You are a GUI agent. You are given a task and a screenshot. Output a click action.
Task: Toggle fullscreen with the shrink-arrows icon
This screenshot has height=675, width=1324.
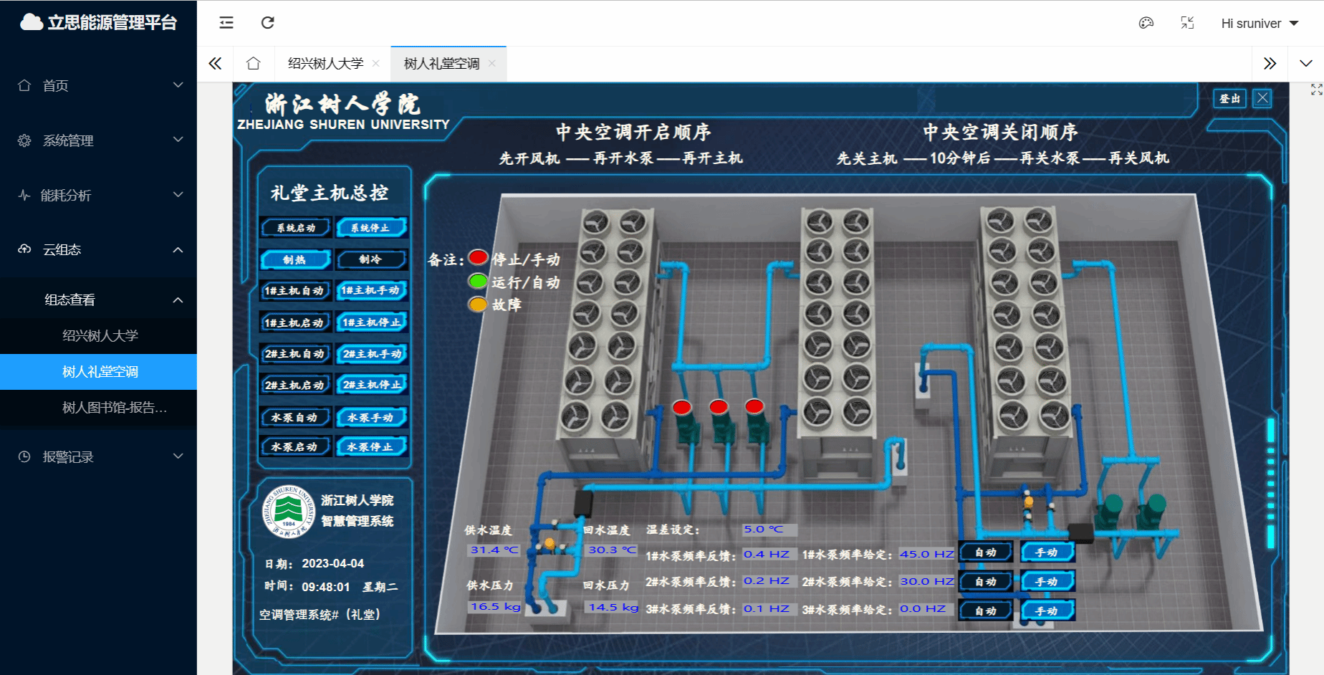pos(1187,23)
